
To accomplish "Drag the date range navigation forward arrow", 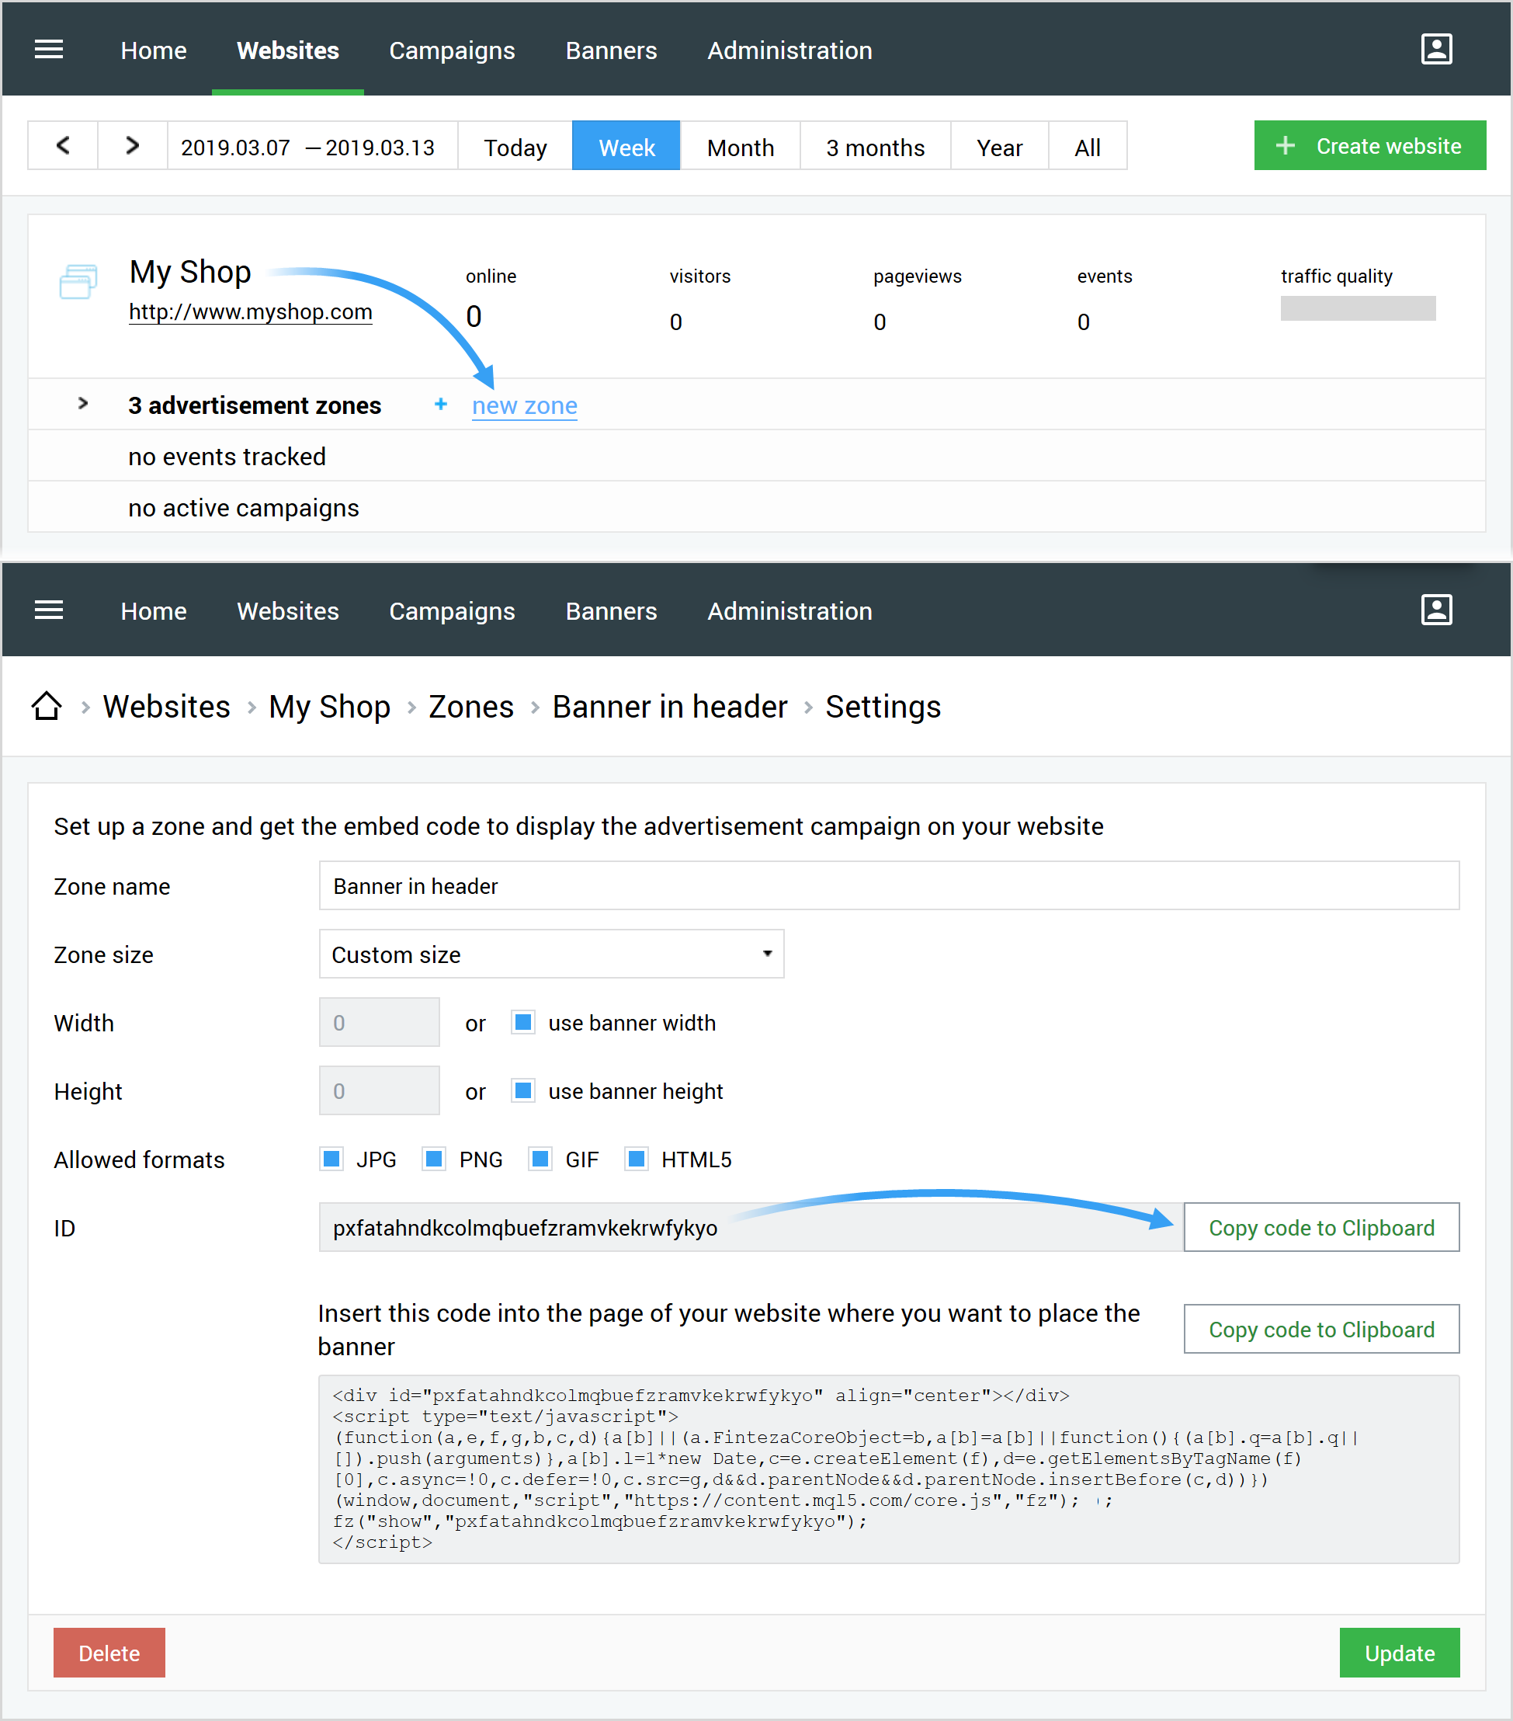I will 130,146.
